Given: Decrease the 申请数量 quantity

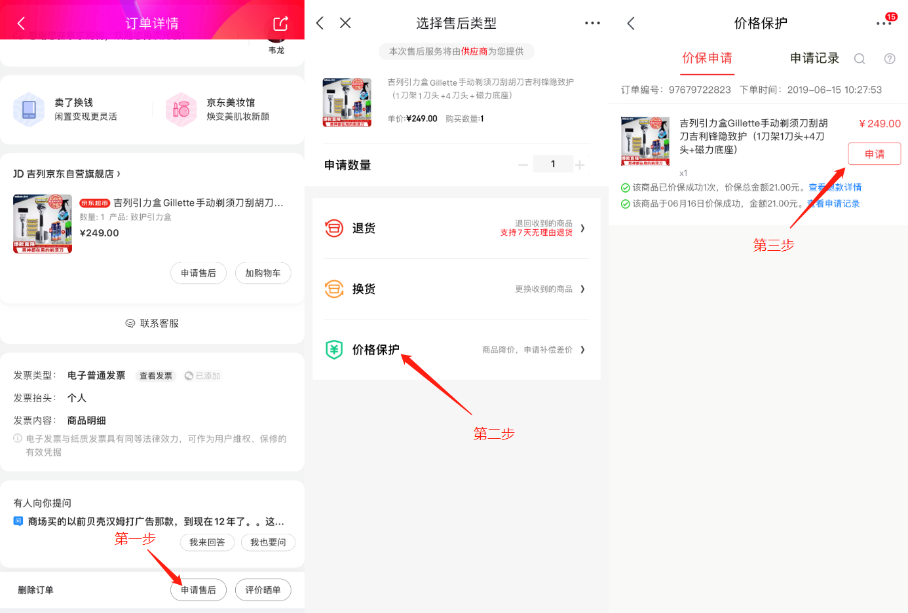Looking at the screenshot, I should [x=523, y=165].
